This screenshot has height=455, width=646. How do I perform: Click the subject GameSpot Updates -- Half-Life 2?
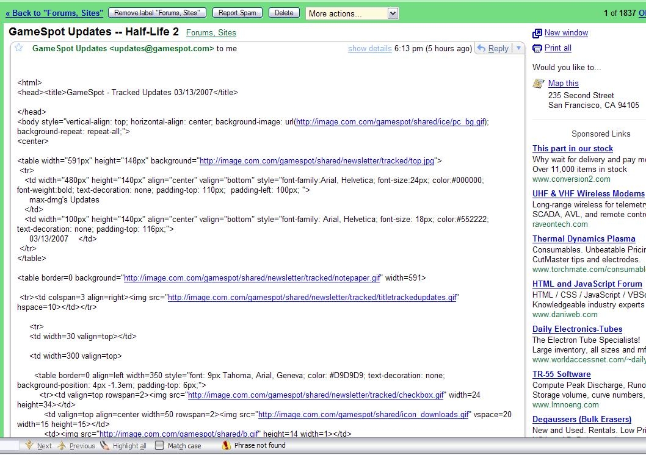point(93,32)
